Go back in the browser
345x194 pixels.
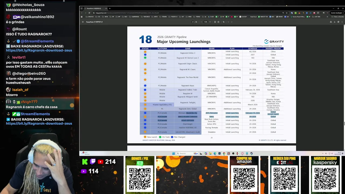point(82,13)
